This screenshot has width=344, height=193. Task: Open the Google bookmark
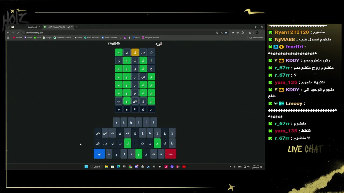point(47,38)
